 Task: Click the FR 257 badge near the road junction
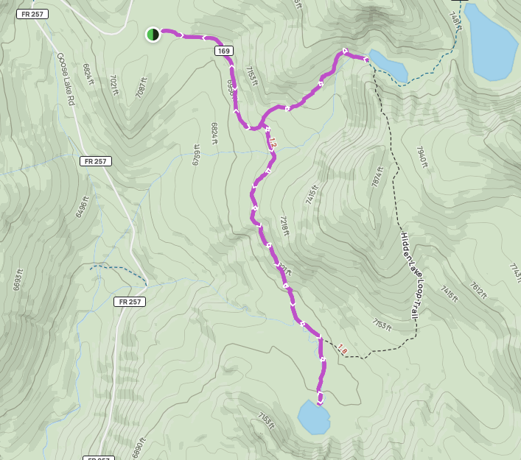coord(130,302)
